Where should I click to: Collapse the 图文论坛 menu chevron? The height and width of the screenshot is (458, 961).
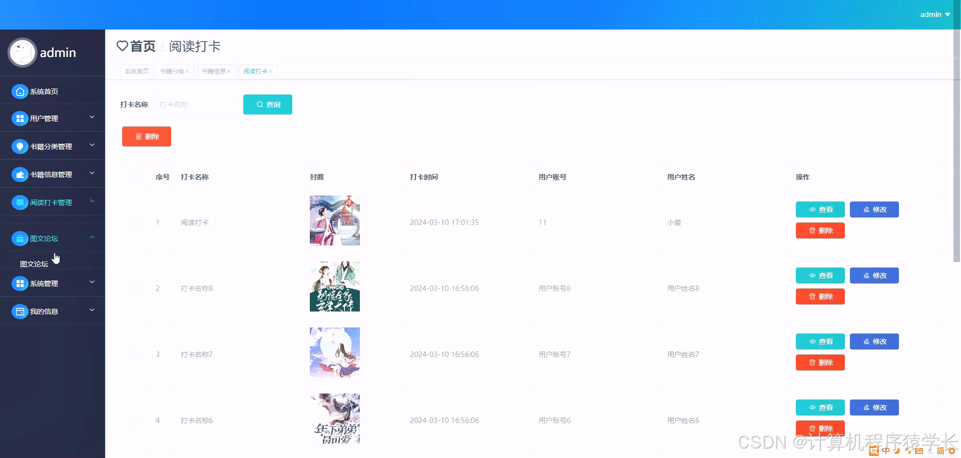pyautogui.click(x=92, y=237)
